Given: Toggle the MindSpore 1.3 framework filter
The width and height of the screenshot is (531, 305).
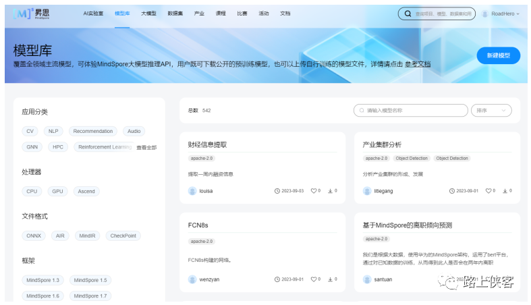Looking at the screenshot, I should click(x=43, y=280).
